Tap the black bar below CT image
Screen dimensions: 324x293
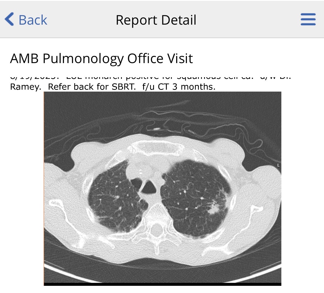click(x=162, y=284)
